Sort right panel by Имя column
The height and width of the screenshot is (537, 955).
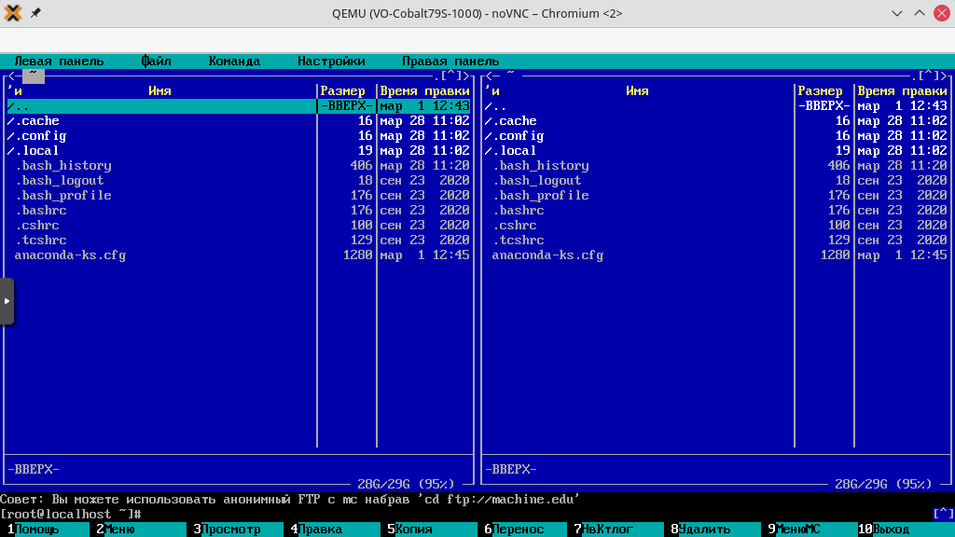pos(637,90)
